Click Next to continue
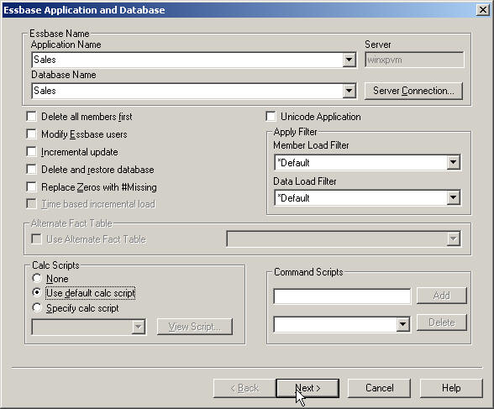This screenshot has height=409, width=494. (x=307, y=388)
